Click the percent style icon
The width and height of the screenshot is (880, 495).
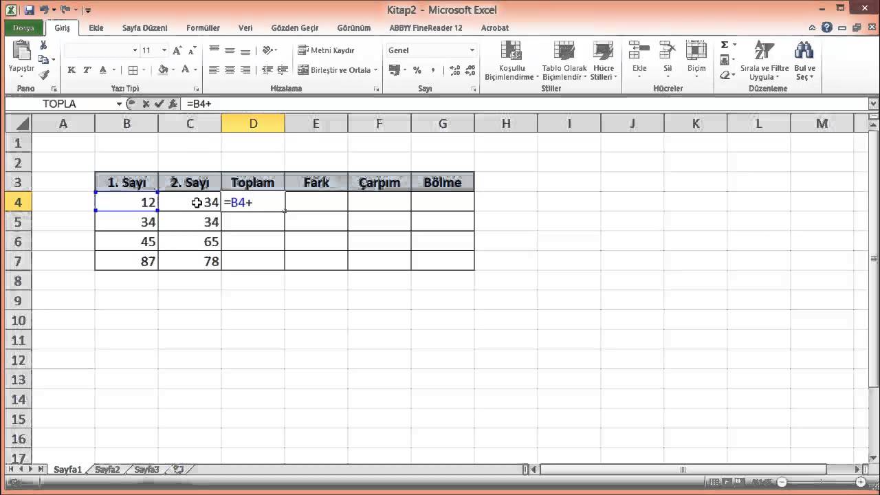[417, 70]
